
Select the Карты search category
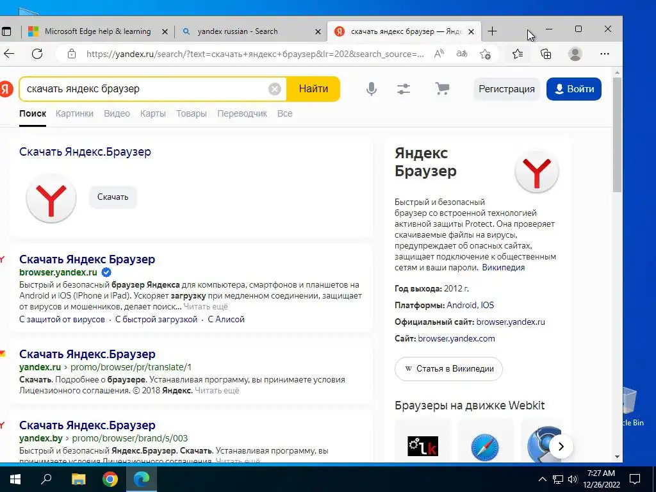152,113
